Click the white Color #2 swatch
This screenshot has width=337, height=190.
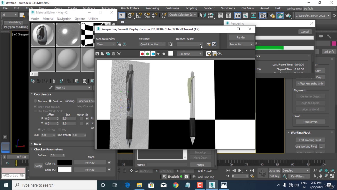pos(65,169)
